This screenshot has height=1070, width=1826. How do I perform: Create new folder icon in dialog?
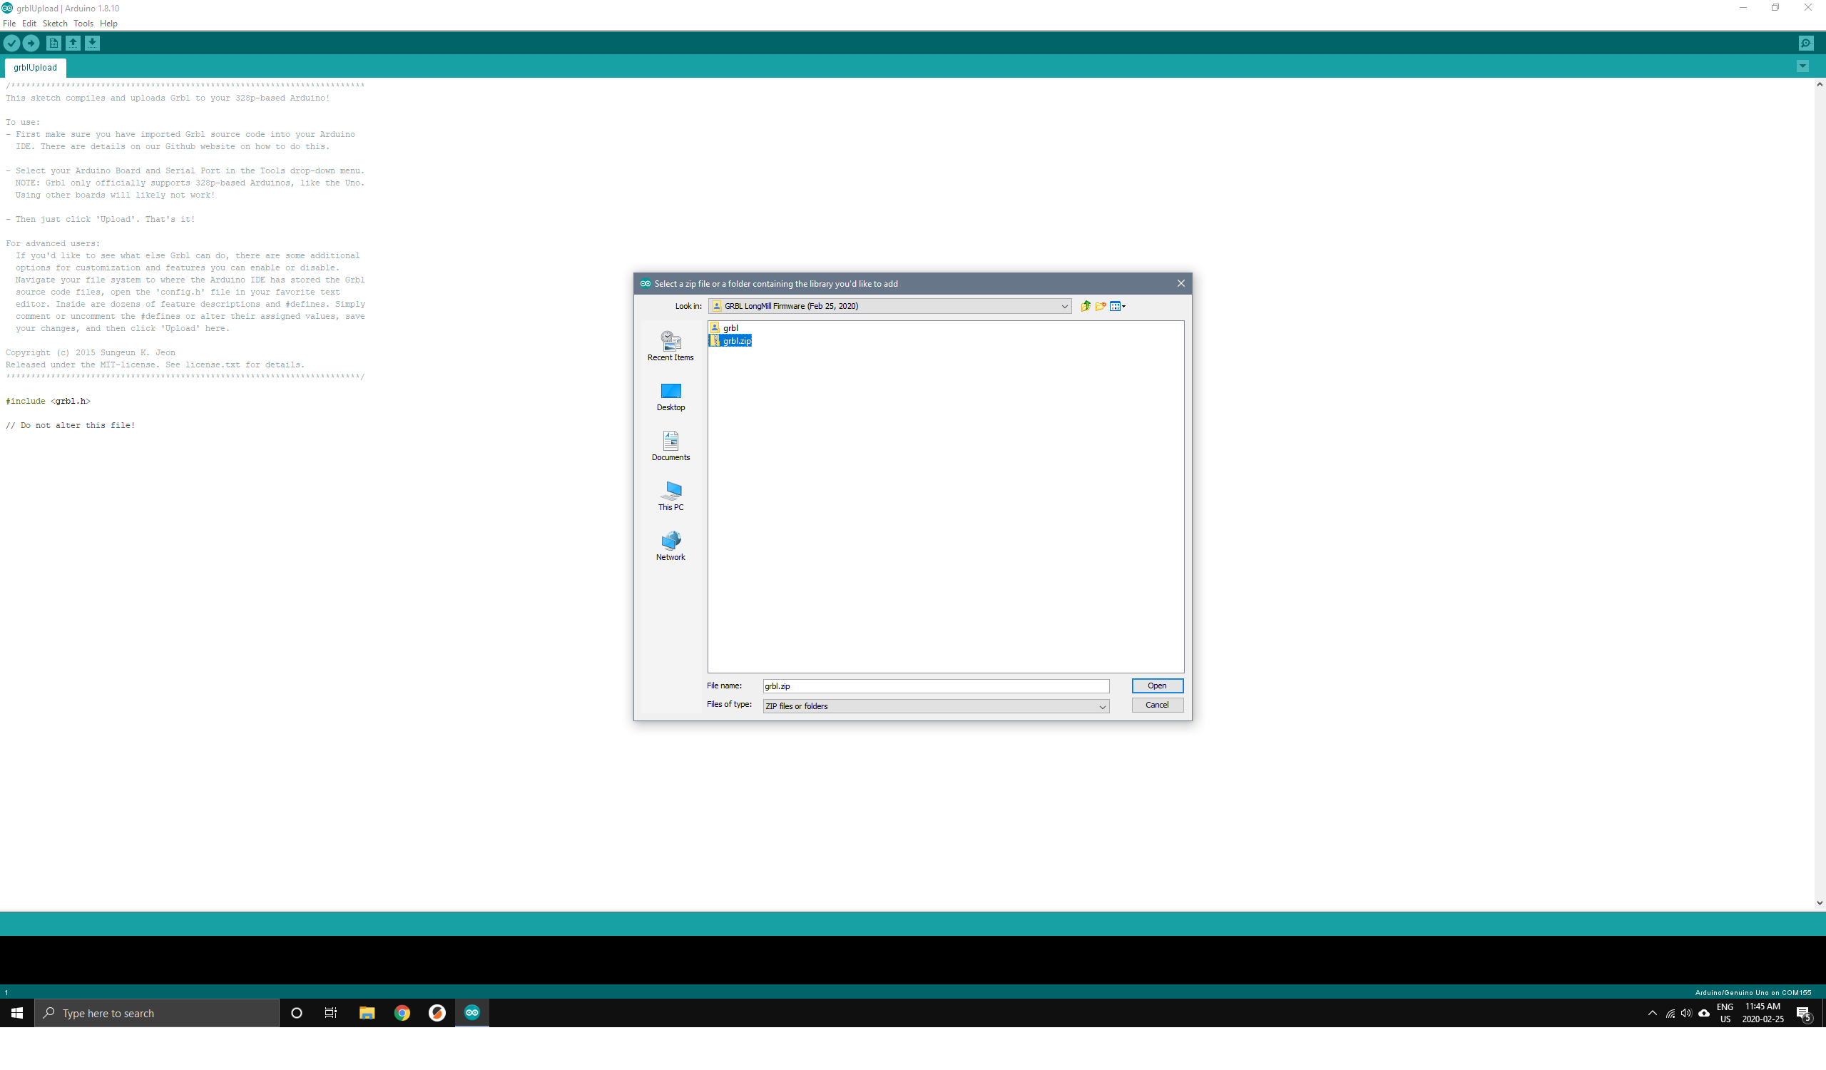(1101, 307)
